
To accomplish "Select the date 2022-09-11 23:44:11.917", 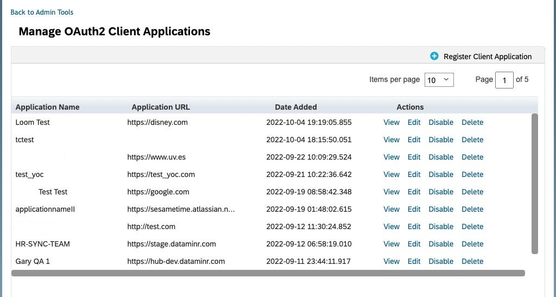I will pos(308,261).
